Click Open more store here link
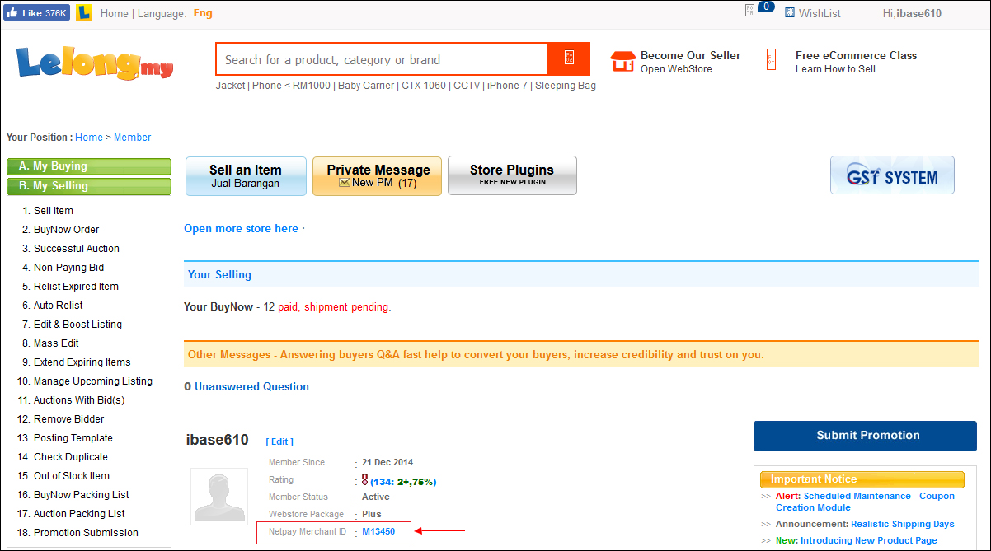This screenshot has height=551, width=991. pyautogui.click(x=241, y=229)
